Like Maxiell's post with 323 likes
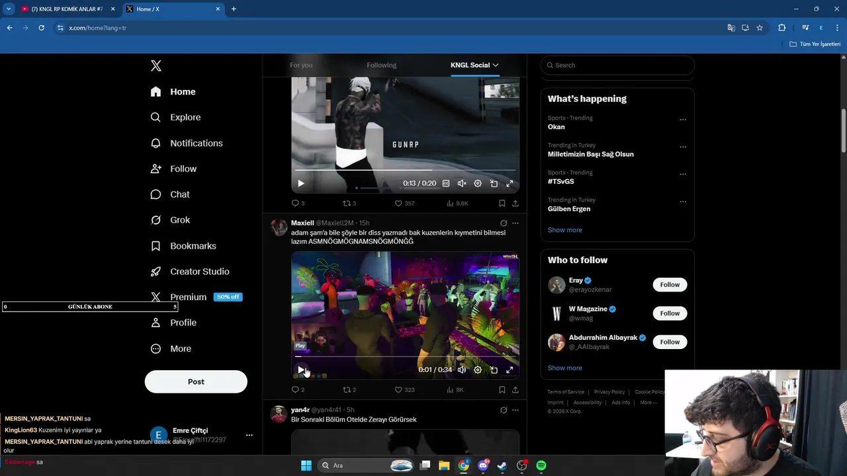This screenshot has height=476, width=847. click(x=404, y=390)
